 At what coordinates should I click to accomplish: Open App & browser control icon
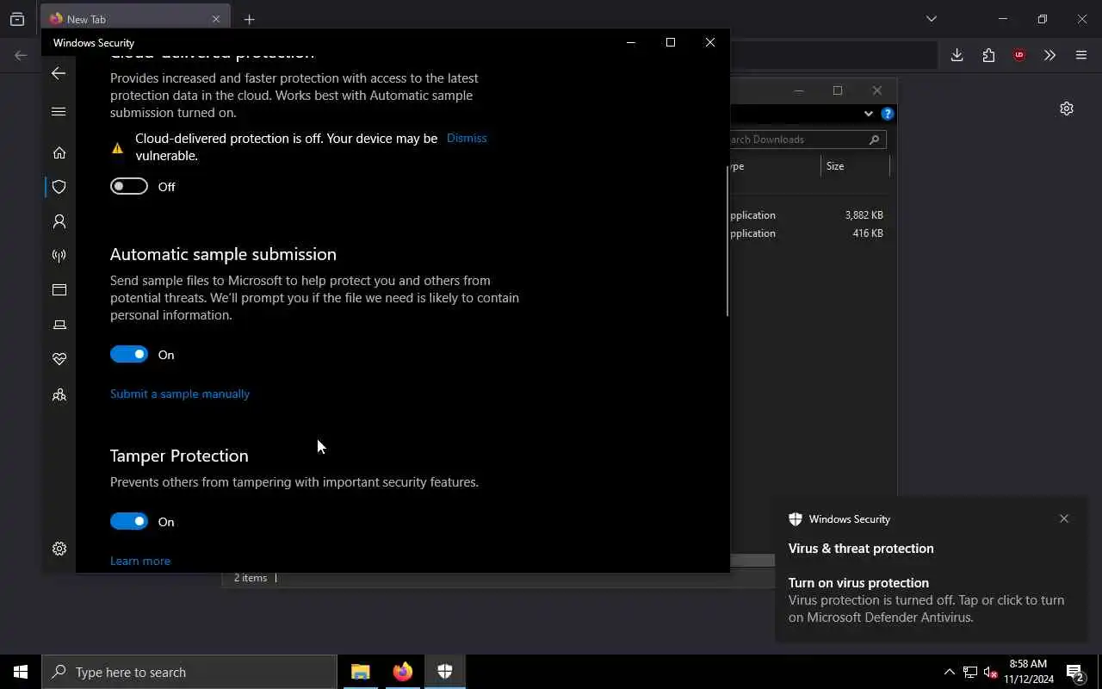click(59, 290)
